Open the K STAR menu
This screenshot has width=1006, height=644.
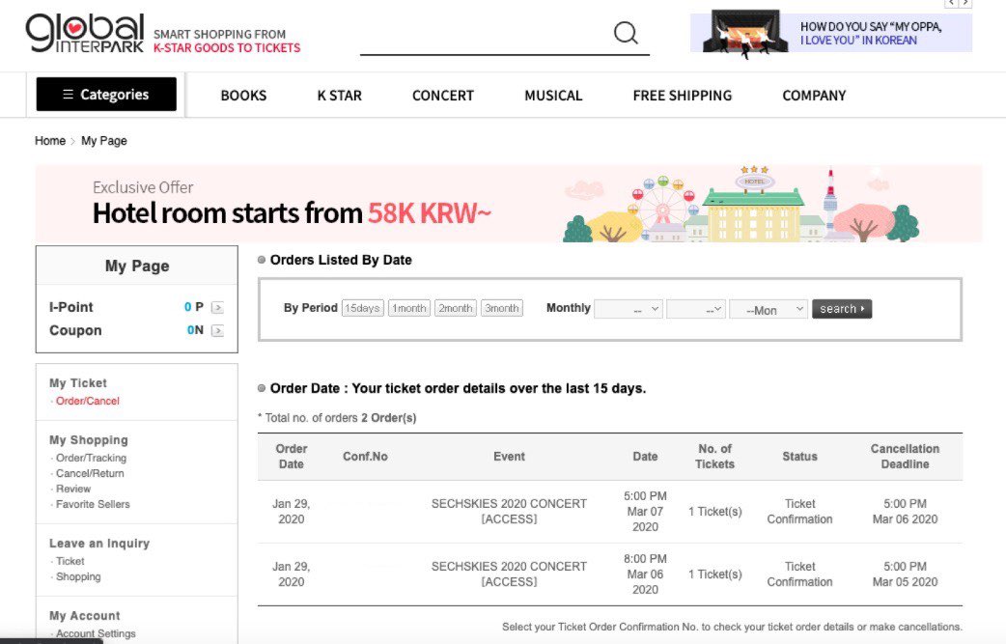pyautogui.click(x=340, y=96)
